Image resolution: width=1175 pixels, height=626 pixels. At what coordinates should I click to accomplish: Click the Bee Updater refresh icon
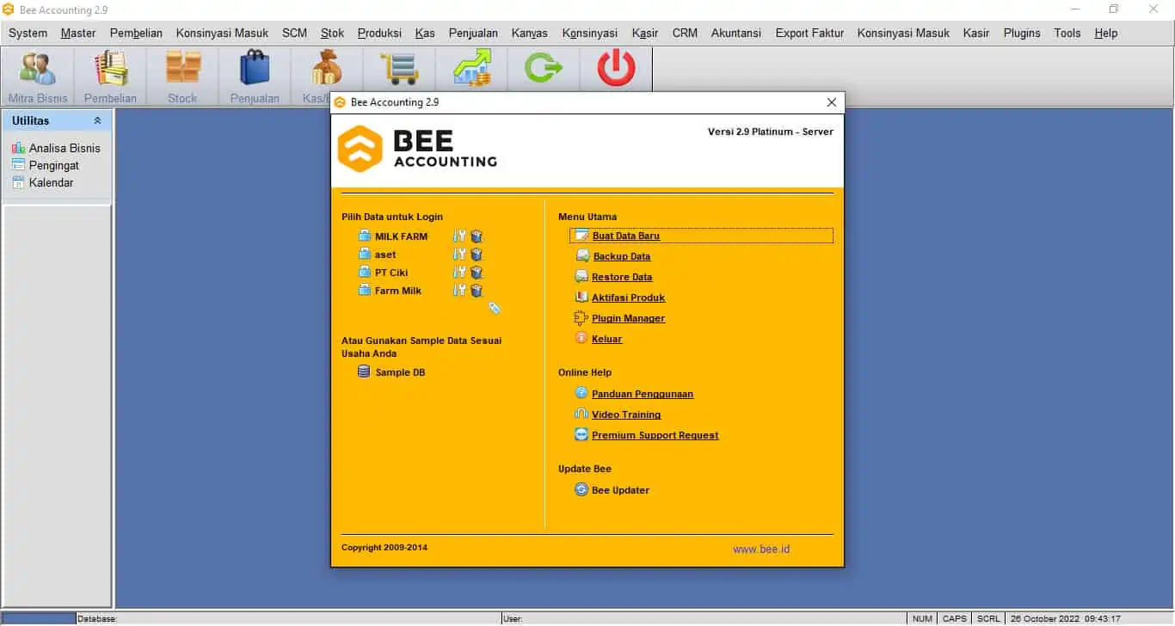[x=581, y=490]
